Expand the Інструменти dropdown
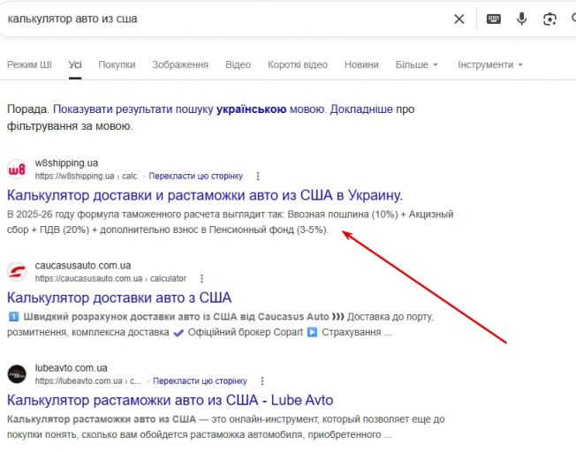Viewport: 576px width, 452px height. tap(490, 64)
